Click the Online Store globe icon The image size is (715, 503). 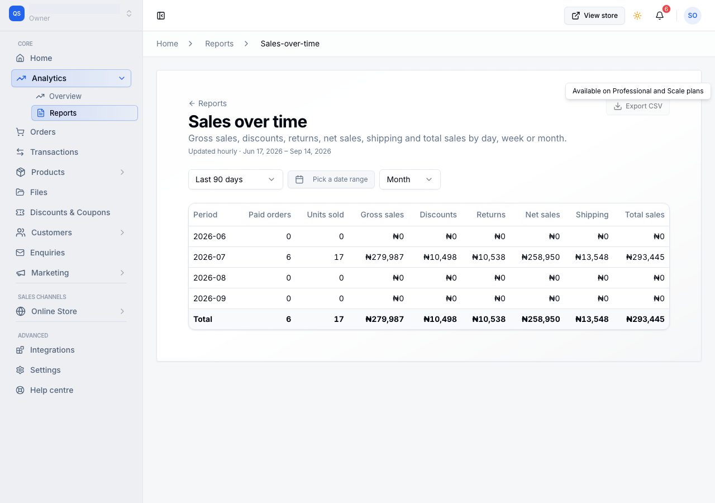21,311
